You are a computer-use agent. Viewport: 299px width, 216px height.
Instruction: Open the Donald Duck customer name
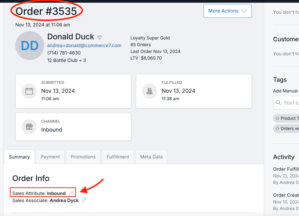tap(71, 37)
